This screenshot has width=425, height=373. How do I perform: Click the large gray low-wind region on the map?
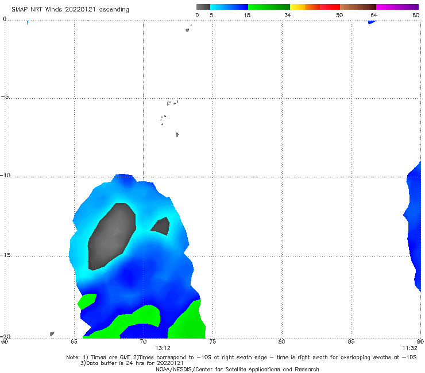(x=111, y=237)
